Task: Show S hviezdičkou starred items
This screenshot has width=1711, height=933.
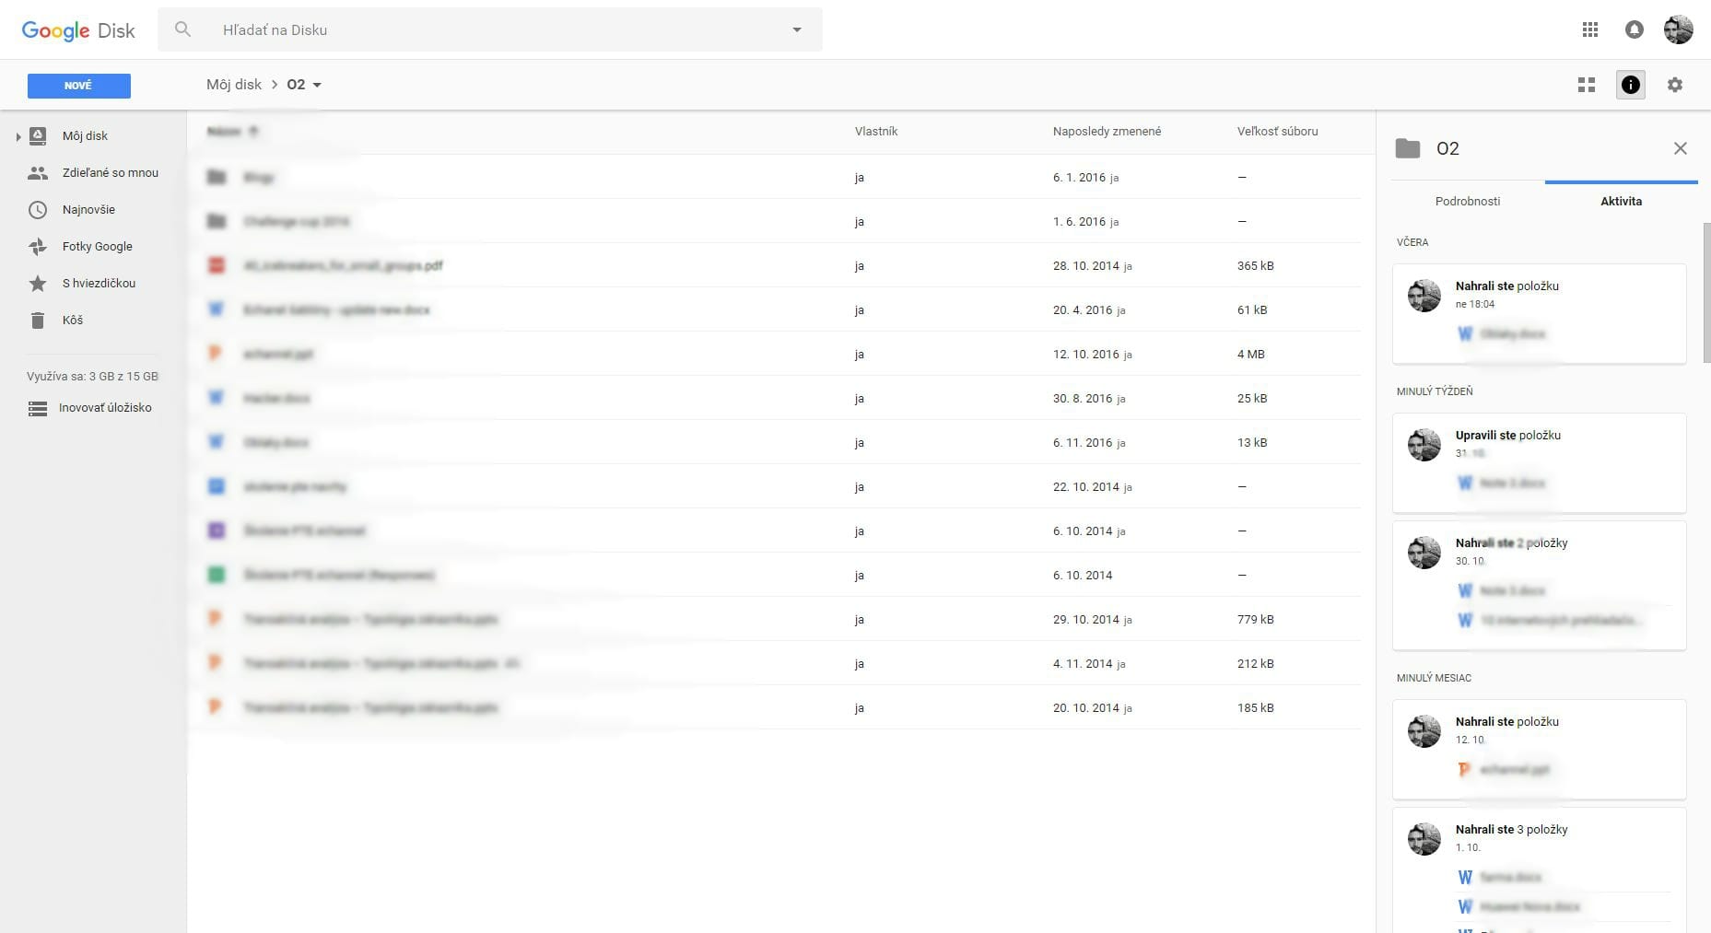Action: click(x=98, y=283)
